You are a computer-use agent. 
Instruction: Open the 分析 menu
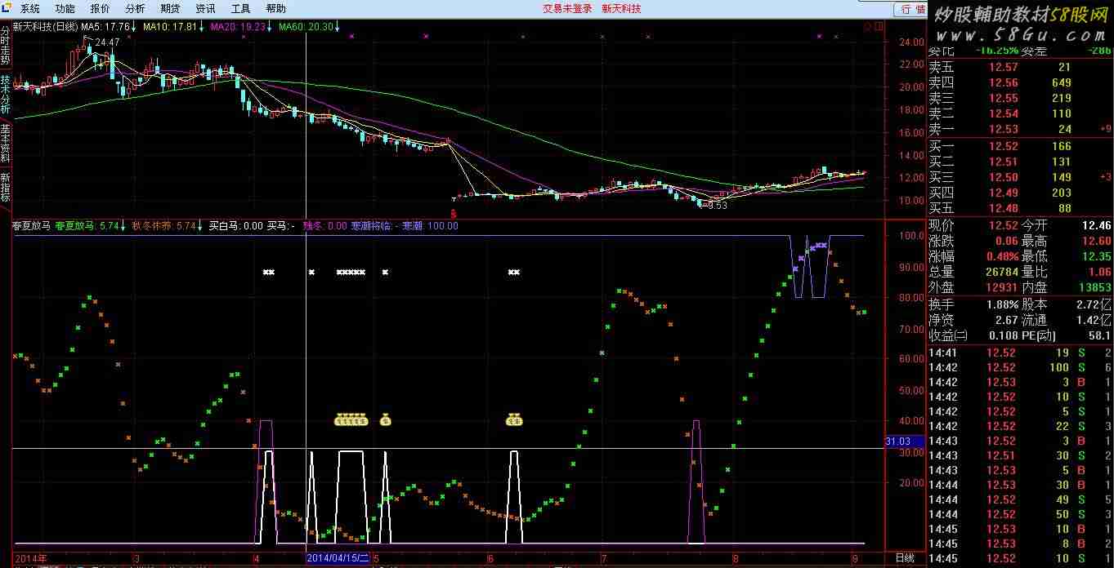click(136, 9)
